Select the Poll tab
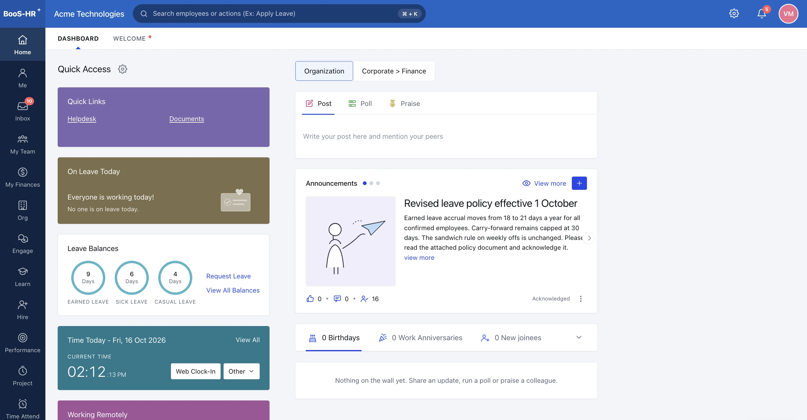This screenshot has width=807, height=420. [x=360, y=103]
